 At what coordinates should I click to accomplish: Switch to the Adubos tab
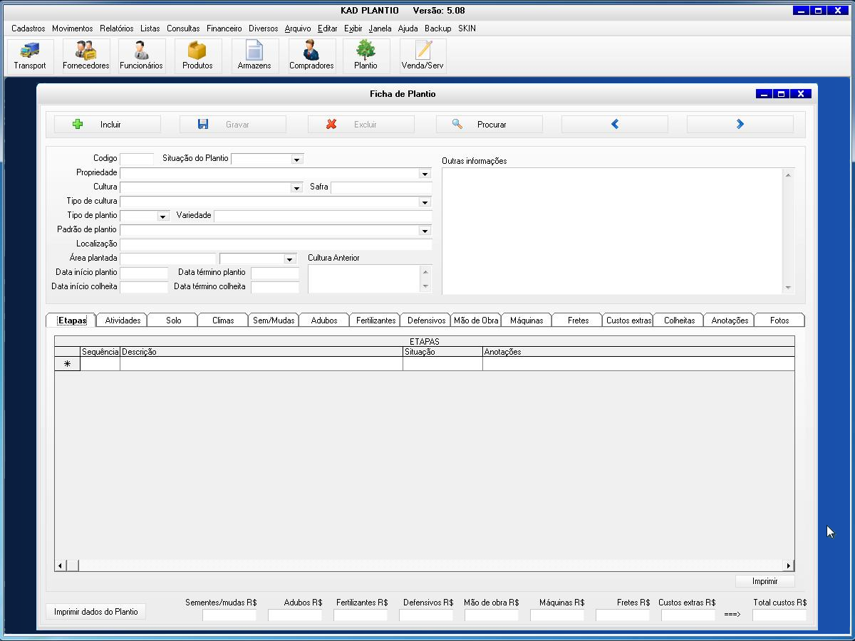324,320
